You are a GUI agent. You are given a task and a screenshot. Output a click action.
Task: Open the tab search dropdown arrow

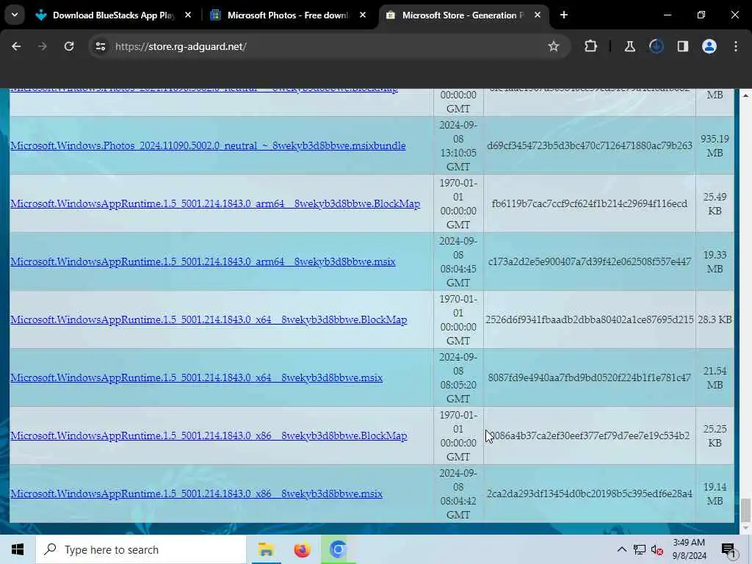point(15,15)
